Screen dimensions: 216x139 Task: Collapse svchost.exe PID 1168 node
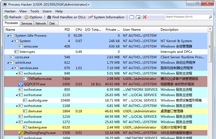pos(17,106)
